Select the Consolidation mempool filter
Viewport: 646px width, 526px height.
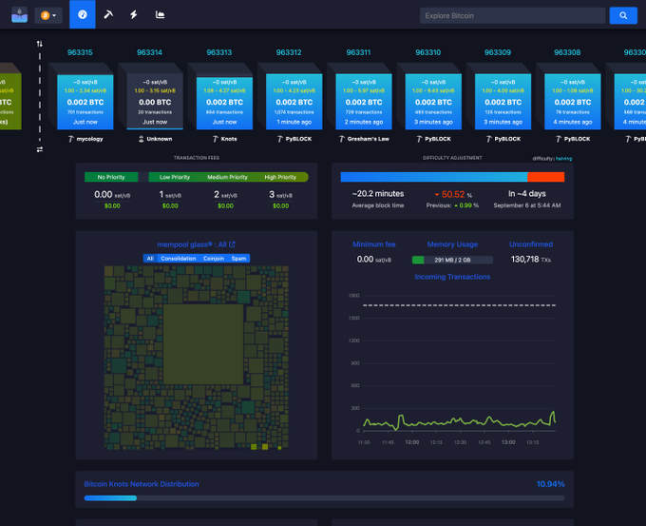click(179, 259)
